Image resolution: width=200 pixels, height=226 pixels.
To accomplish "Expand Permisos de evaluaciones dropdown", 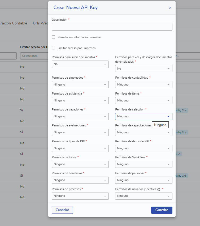I will click(x=80, y=132).
